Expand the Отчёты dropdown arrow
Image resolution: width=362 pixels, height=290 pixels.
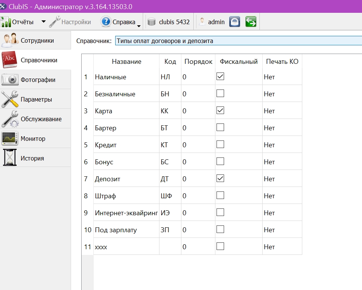point(43,22)
